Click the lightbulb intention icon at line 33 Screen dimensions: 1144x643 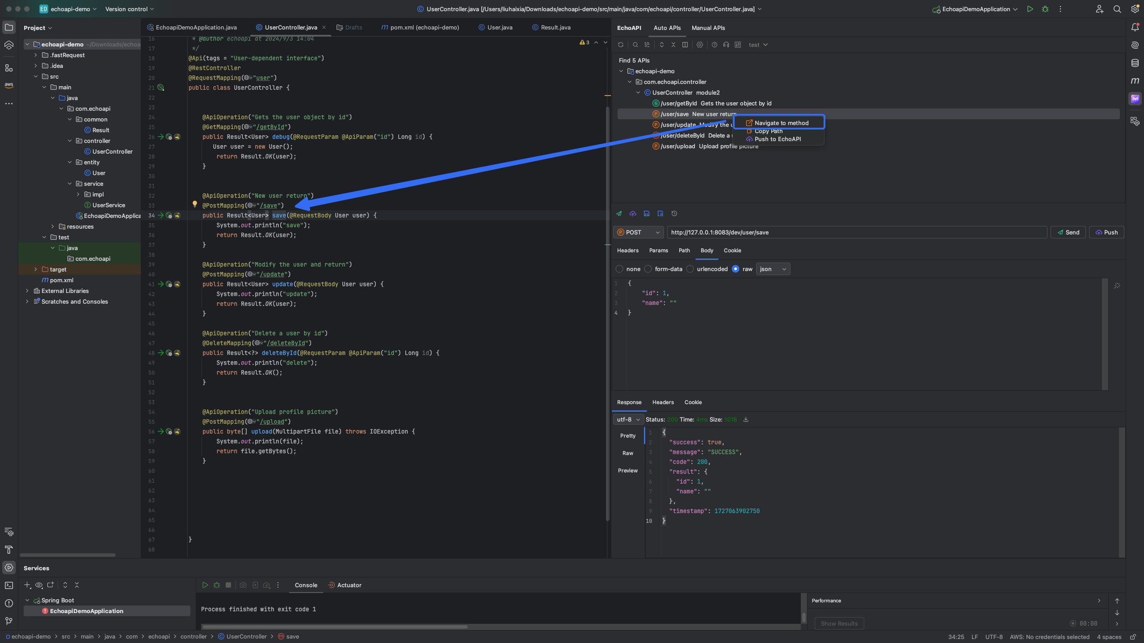pyautogui.click(x=195, y=205)
